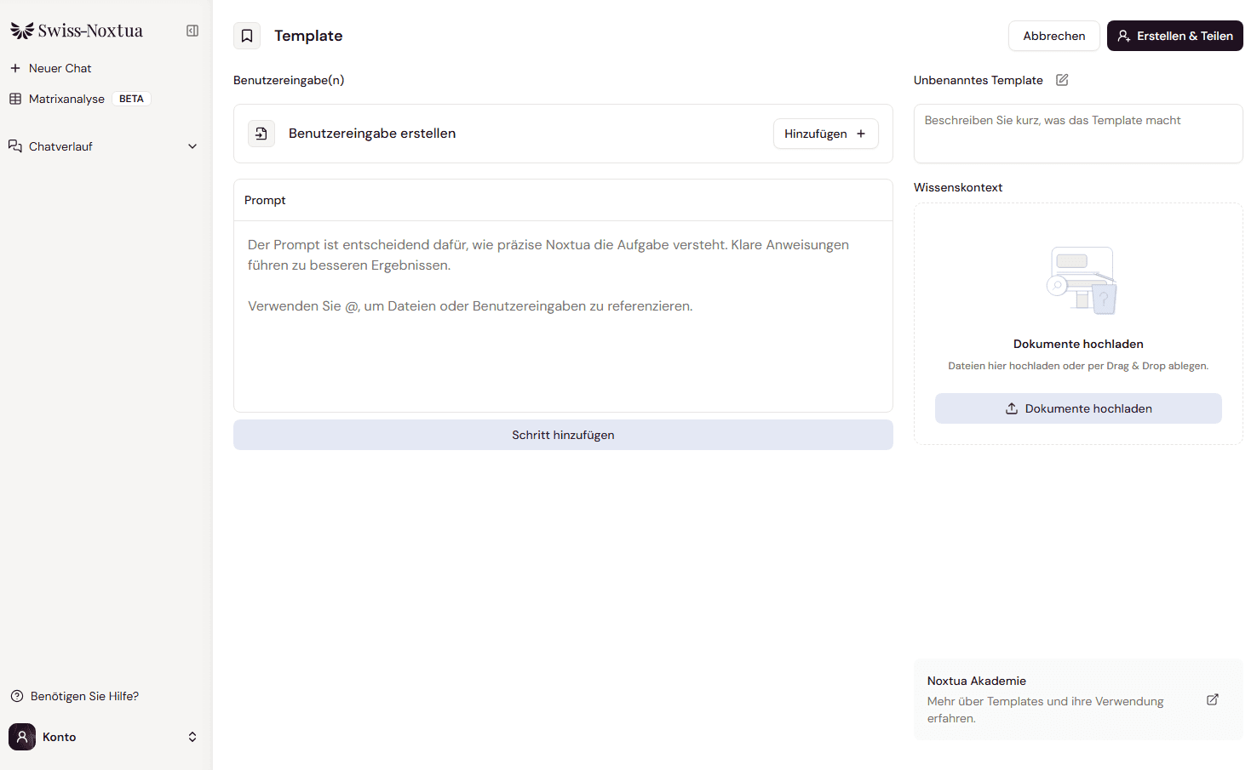Focus the template description field
The width and height of the screenshot is (1257, 770).
click(x=1078, y=134)
